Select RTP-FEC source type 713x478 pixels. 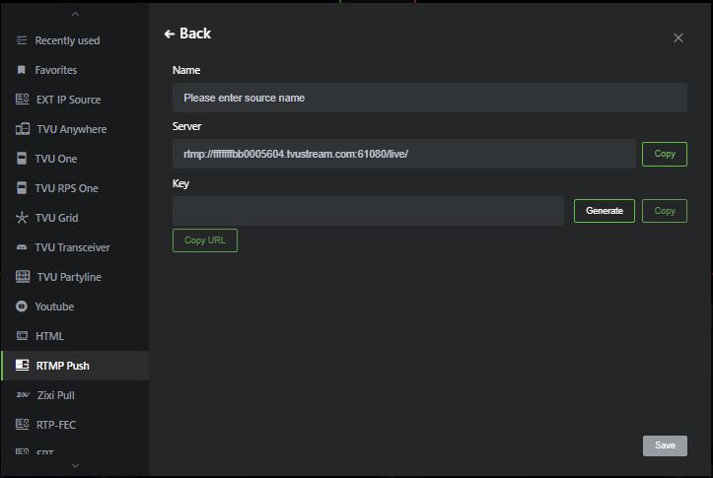tap(75, 425)
